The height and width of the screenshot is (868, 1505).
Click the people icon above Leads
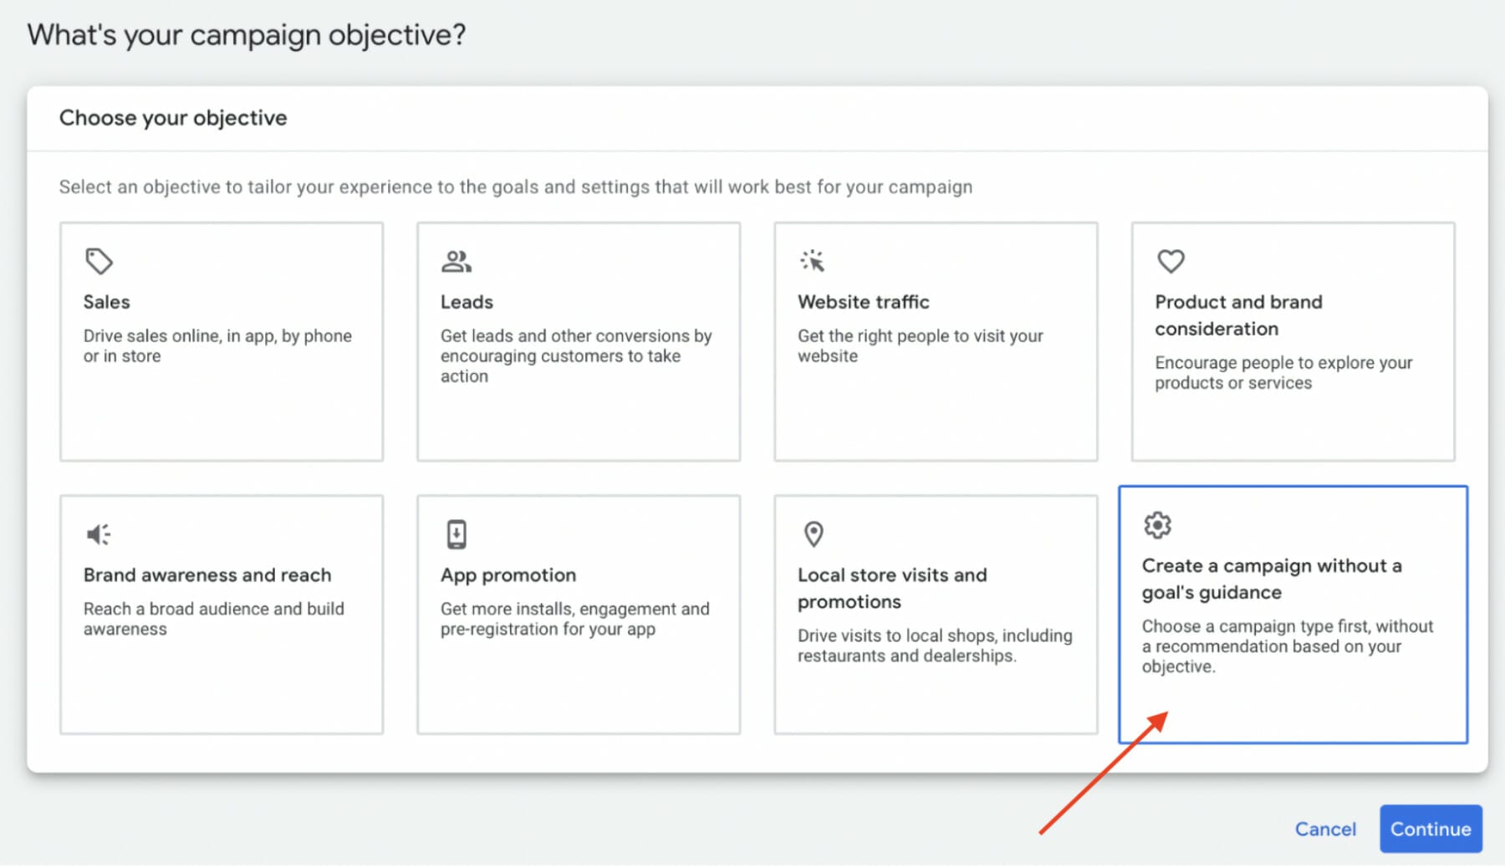(x=456, y=261)
